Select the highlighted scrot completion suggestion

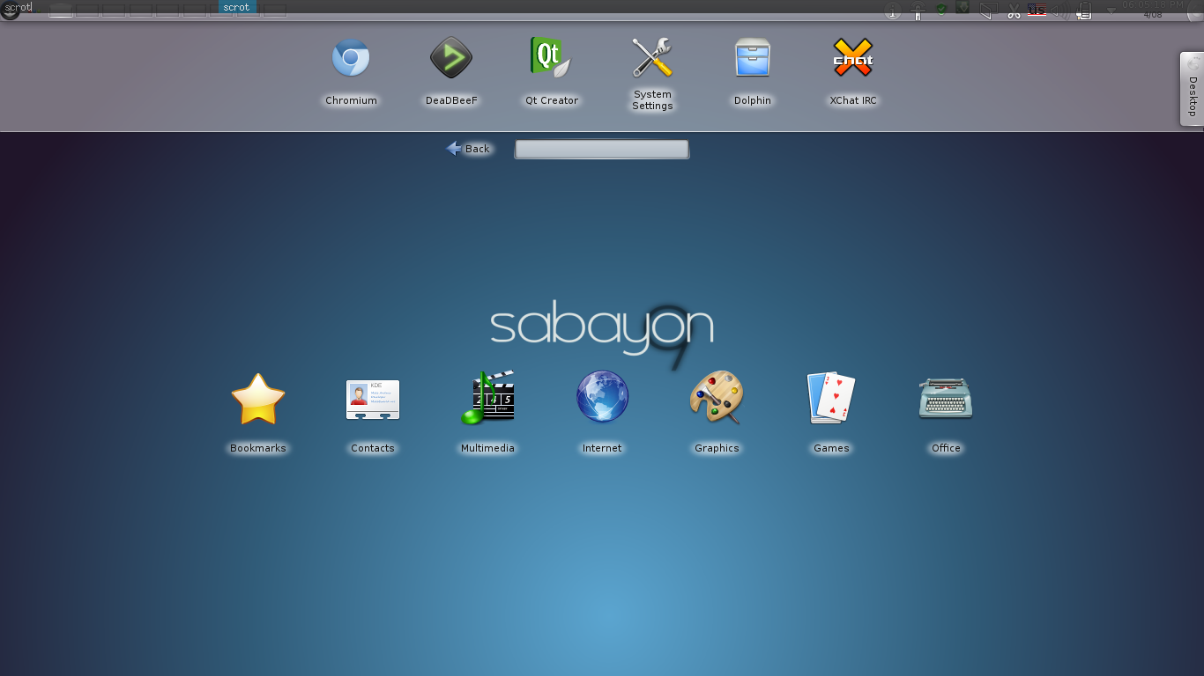click(x=236, y=7)
